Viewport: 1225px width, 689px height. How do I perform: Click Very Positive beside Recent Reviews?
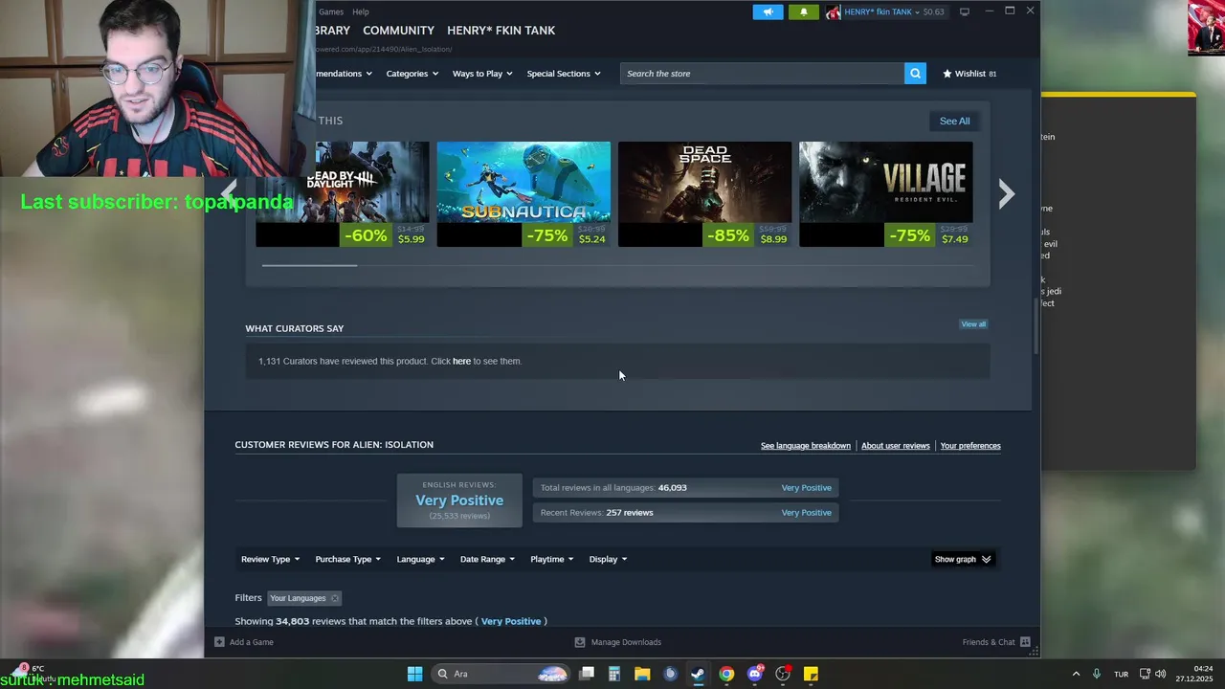pos(806,513)
